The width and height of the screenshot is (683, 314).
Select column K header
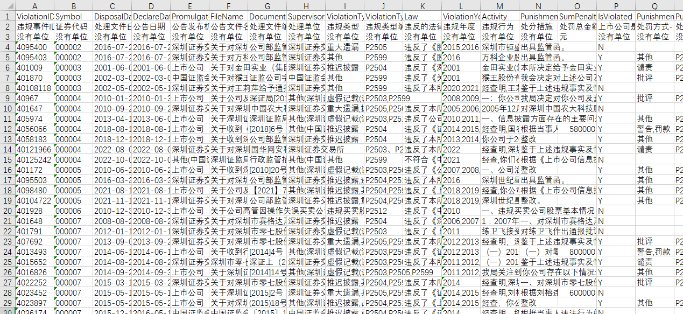coord(422,6)
